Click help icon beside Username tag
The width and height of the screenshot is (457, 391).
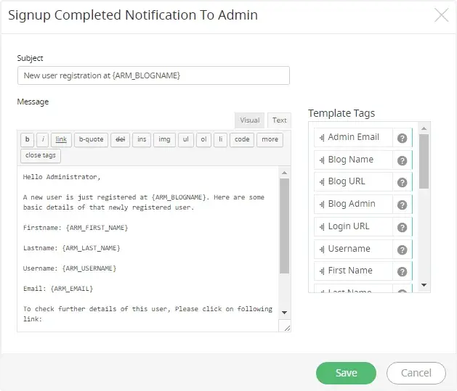[x=402, y=249]
